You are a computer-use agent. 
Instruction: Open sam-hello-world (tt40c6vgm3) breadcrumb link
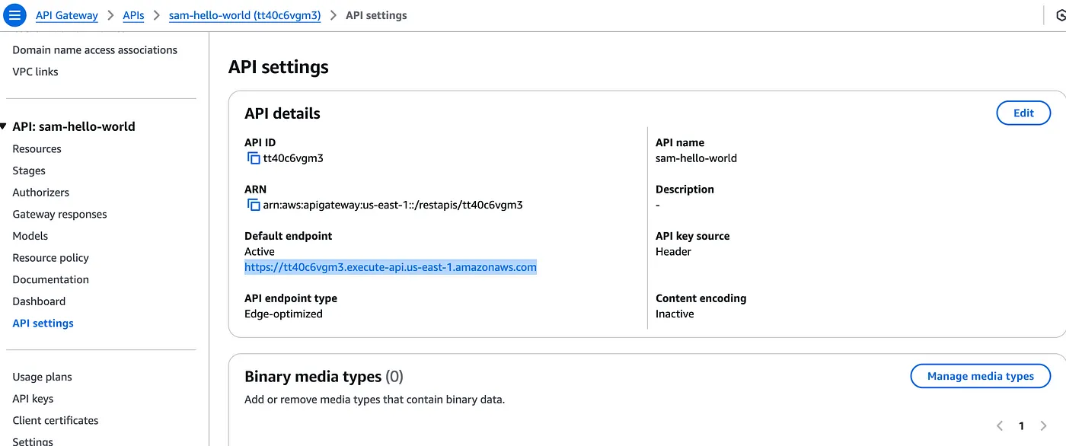244,15
